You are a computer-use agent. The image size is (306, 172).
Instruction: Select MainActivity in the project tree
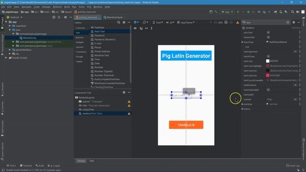tap(30, 38)
